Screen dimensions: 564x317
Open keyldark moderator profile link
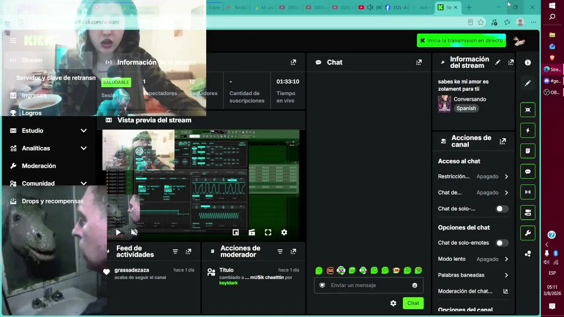click(229, 283)
